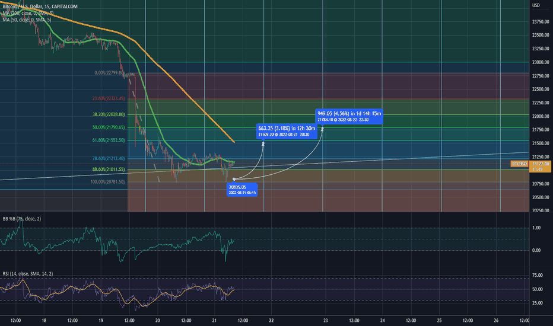Viewport: 553px width, 326px height.
Task: Click the 21172.00 current price label
Action: coord(541,164)
